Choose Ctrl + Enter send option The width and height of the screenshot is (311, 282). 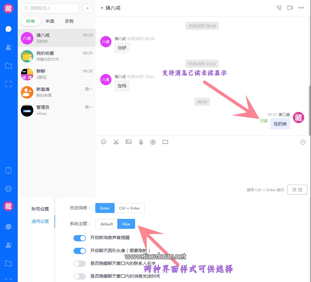tap(130, 208)
